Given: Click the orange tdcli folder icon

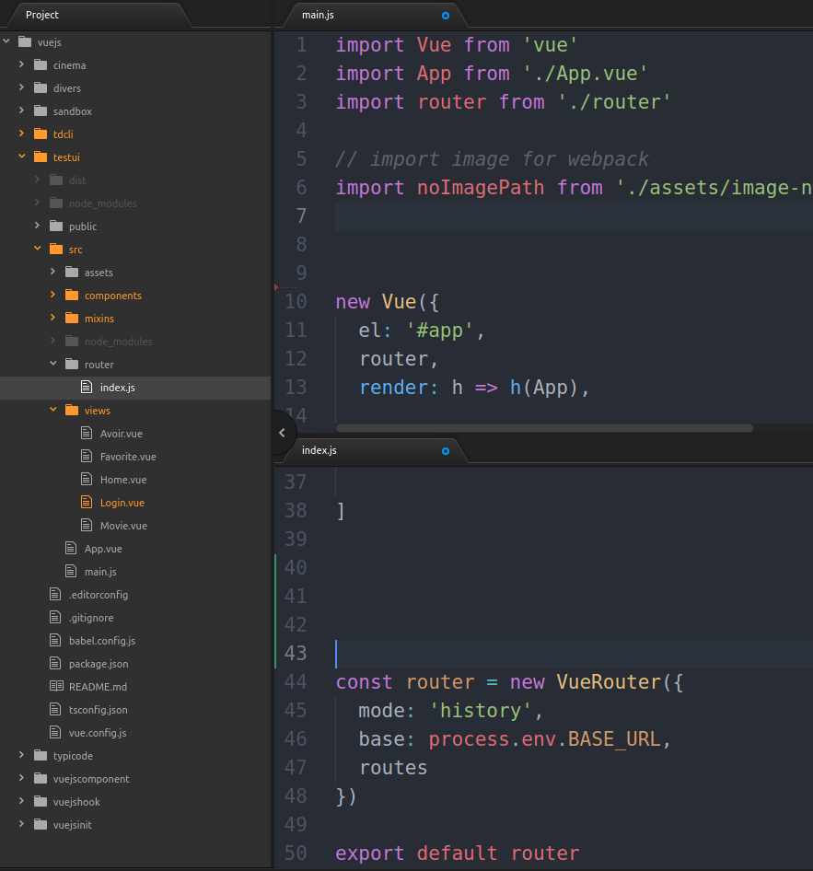Looking at the screenshot, I should (x=40, y=134).
